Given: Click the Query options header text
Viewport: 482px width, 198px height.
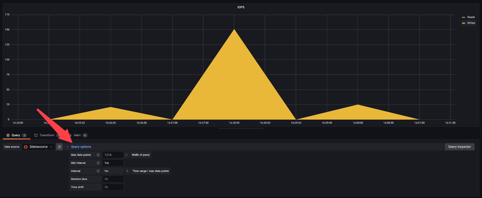Looking at the screenshot, I should tap(81, 147).
